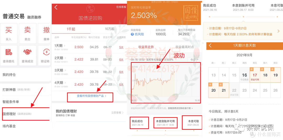
Task: Click 我的国债理财 section title
Action: pos(66,111)
